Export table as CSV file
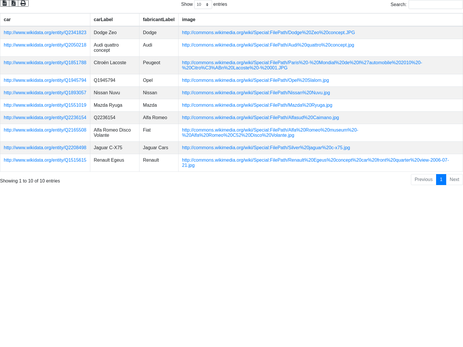 [5, 3]
